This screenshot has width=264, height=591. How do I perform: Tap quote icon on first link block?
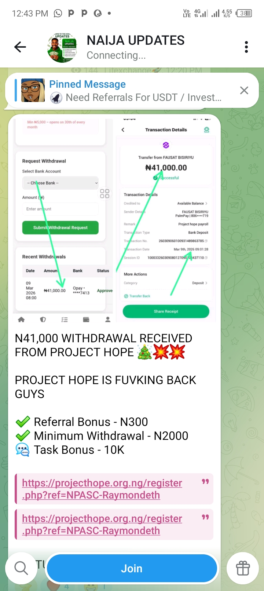coord(205,481)
